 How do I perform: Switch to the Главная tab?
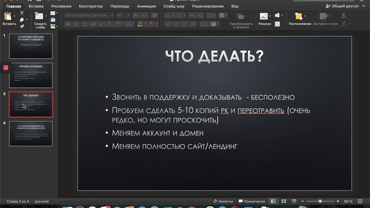point(13,6)
